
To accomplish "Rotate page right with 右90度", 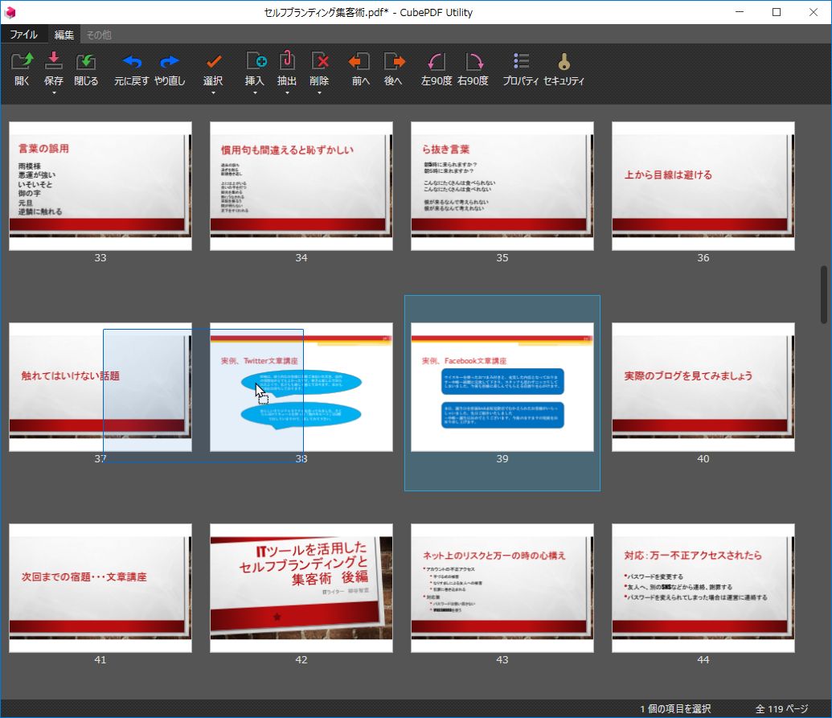I will coord(474,68).
